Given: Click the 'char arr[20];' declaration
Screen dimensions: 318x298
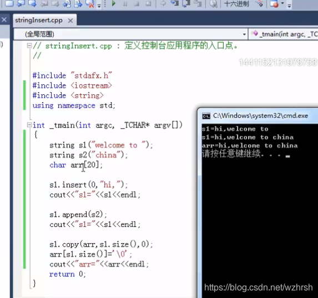Looking at the screenshot, I should pos(76,165).
